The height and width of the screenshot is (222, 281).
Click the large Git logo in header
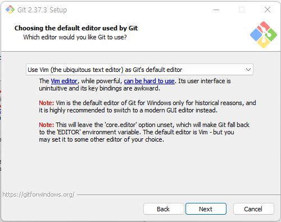(264, 35)
